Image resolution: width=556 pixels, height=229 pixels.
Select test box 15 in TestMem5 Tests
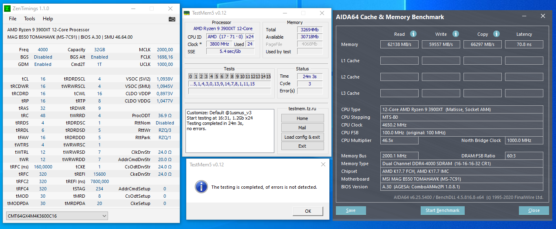tap(268, 76)
